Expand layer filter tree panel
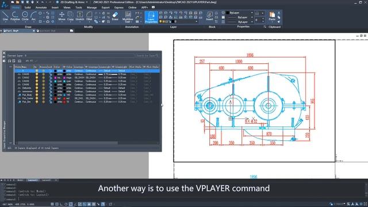Screen dimensions: 368x207 coord(10,67)
